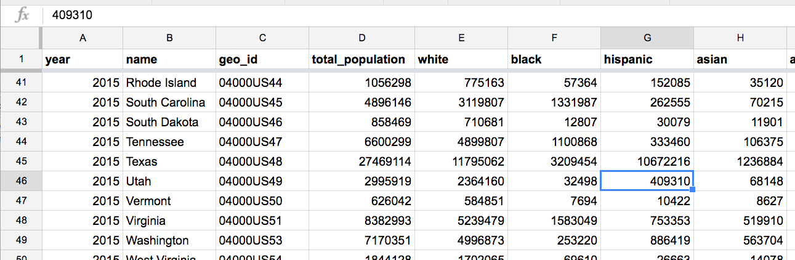Viewport: 795px width, 260px height.
Task: Select Utah total population 2995919
Action: click(x=362, y=181)
